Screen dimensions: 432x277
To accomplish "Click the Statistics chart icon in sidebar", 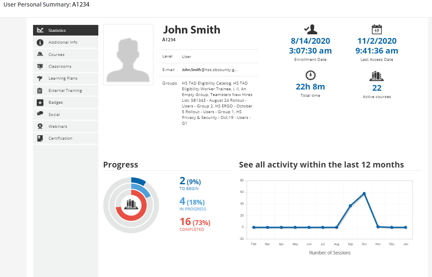I will [40, 30].
